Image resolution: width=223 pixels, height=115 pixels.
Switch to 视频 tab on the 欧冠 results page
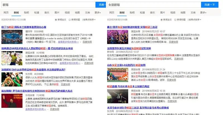[x=67, y=13]
